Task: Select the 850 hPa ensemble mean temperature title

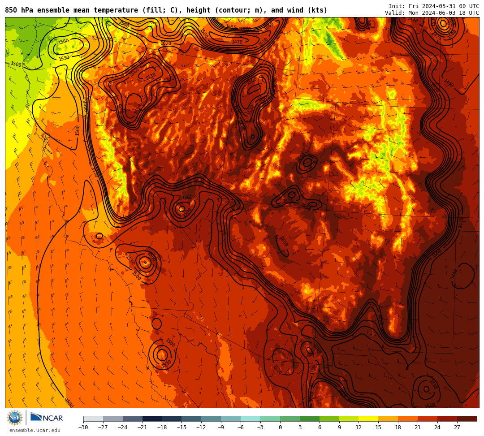Action: point(166,10)
